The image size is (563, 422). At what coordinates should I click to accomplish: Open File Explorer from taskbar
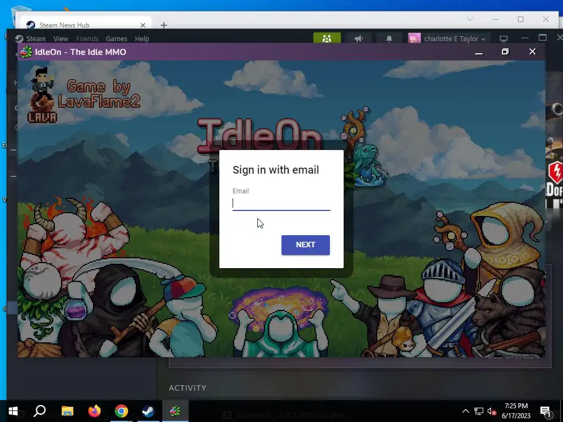(x=67, y=411)
